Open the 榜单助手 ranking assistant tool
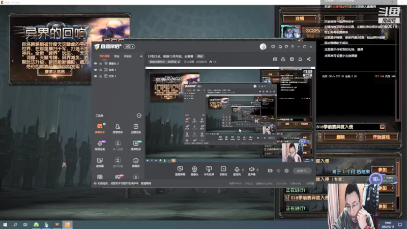 click(136, 146)
